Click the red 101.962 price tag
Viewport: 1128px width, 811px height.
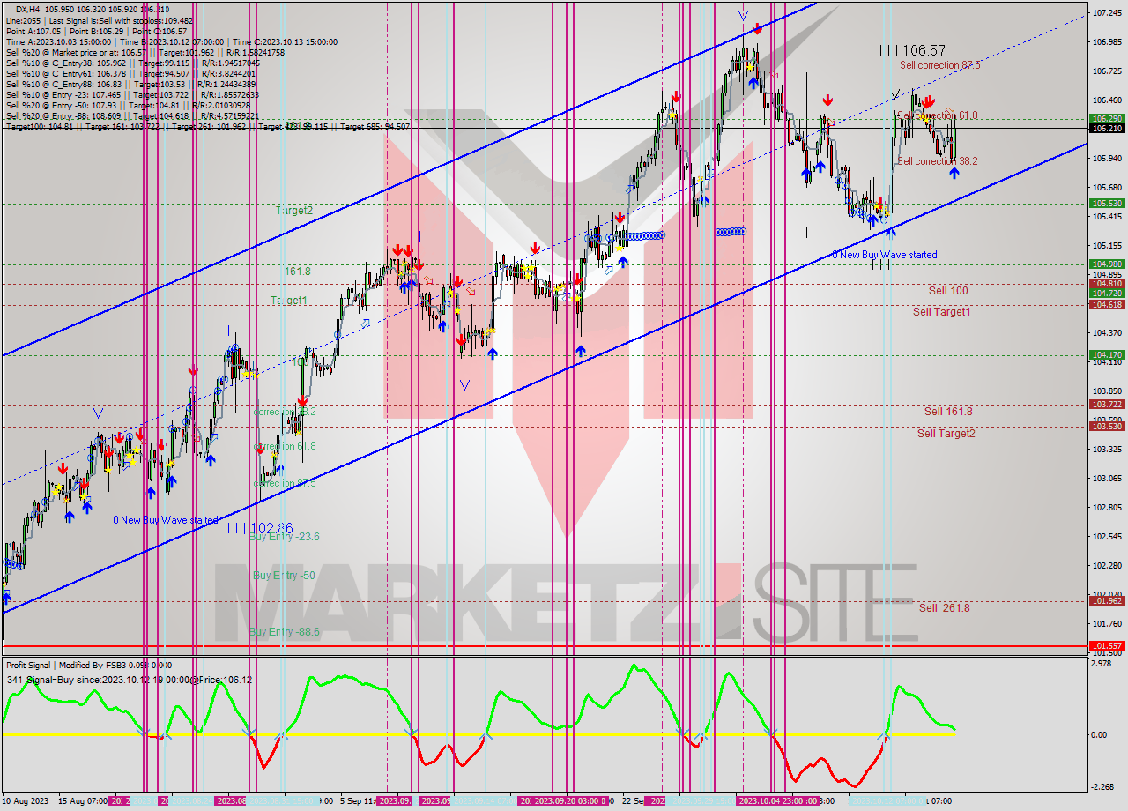tap(1107, 600)
